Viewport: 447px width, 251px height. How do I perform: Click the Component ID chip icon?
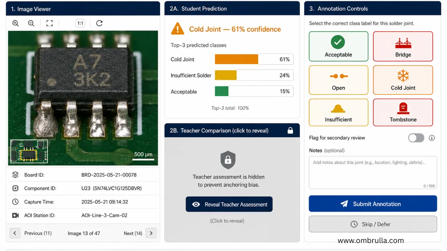coord(15,188)
